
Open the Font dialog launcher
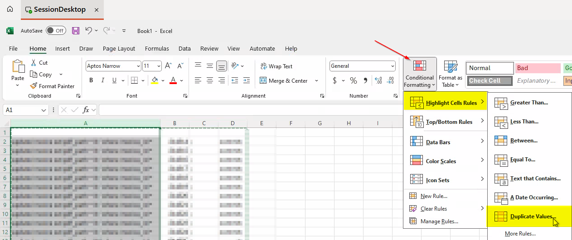[185, 96]
